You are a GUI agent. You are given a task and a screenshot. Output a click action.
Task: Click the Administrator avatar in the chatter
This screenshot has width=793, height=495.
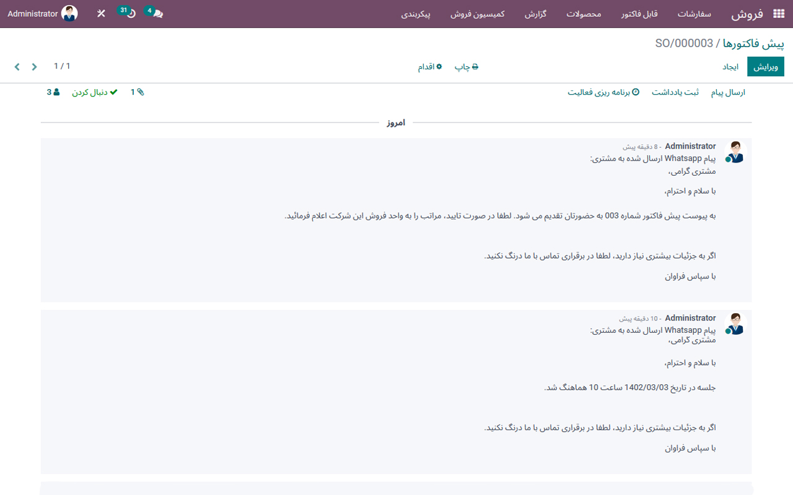734,152
